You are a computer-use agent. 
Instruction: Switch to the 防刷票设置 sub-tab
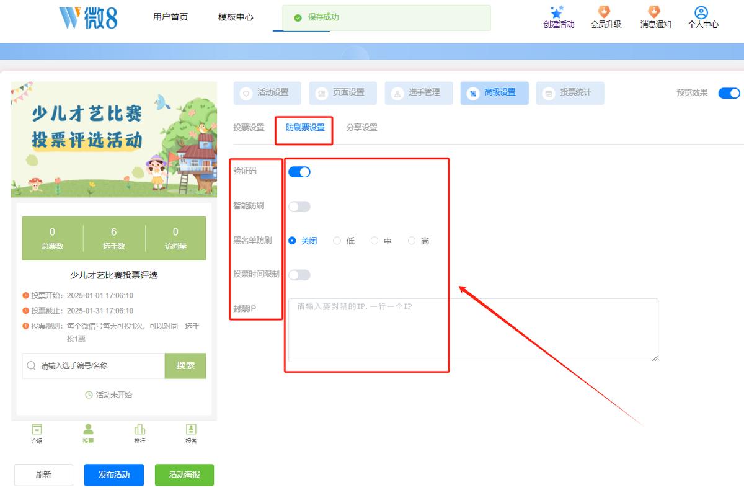[x=305, y=128]
